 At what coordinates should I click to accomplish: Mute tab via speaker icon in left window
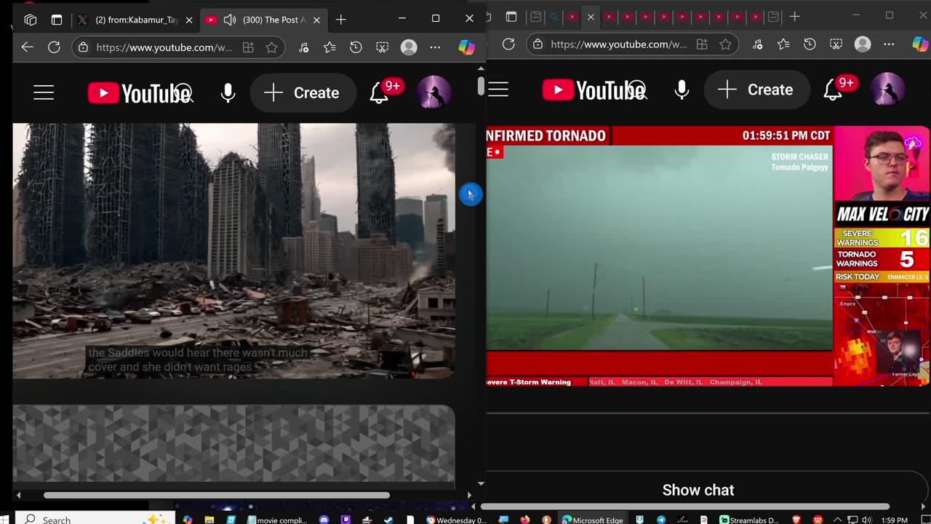pyautogui.click(x=230, y=20)
